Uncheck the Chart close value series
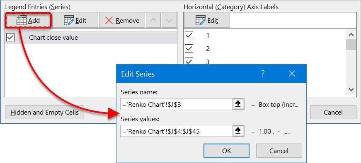The image size is (361, 163). click(x=10, y=37)
